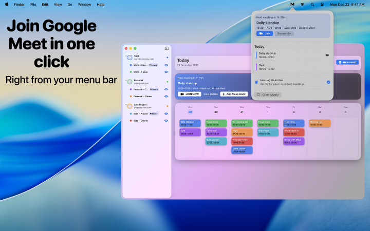
Task: Click orange color dot of Personal – Fitness
Action: pos(131,96)
